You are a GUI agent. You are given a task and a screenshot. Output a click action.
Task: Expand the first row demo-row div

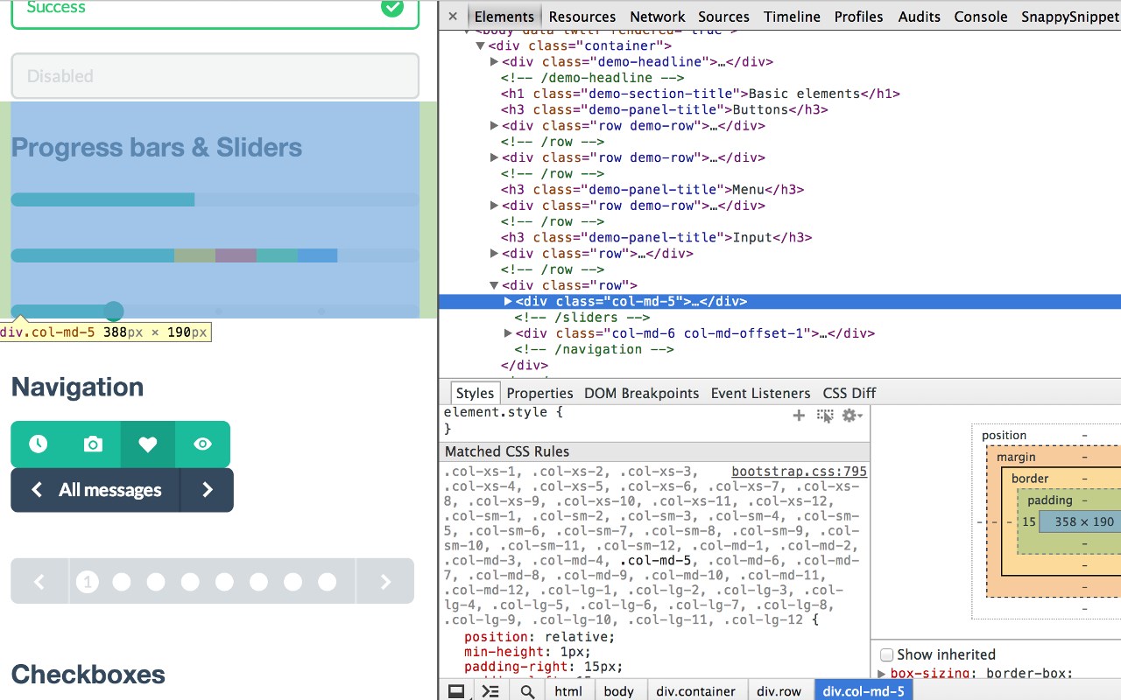coord(494,125)
